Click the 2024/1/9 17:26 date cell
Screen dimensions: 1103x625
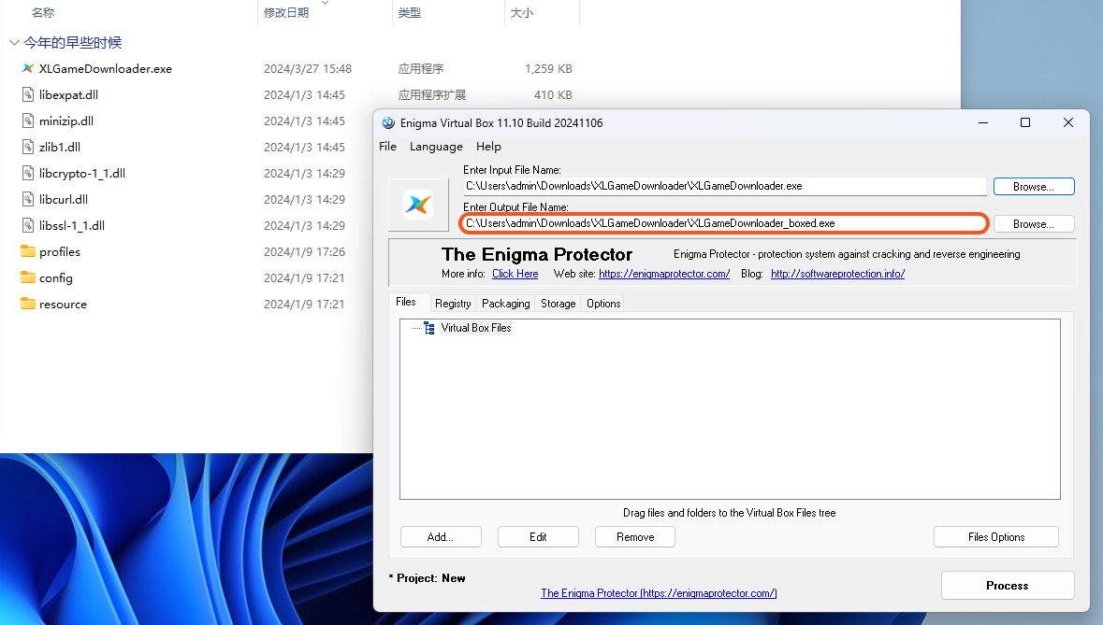click(305, 251)
